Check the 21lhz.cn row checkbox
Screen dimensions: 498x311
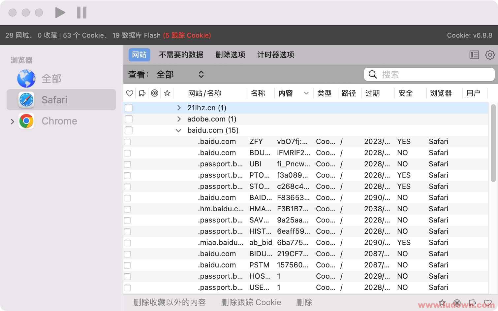129,108
